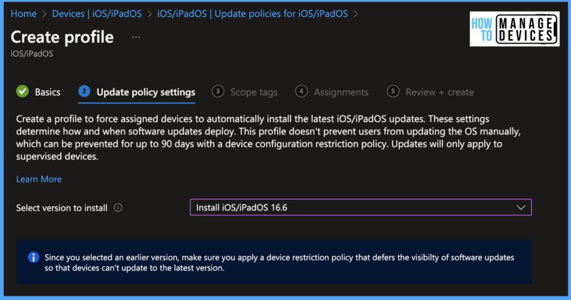Click the step 3 circle icon

tap(218, 91)
